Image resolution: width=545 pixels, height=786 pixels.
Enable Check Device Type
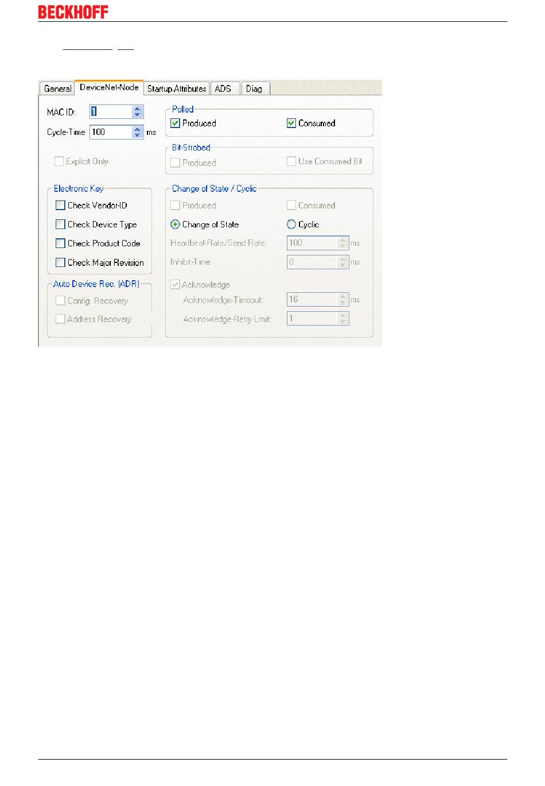pyautogui.click(x=60, y=224)
